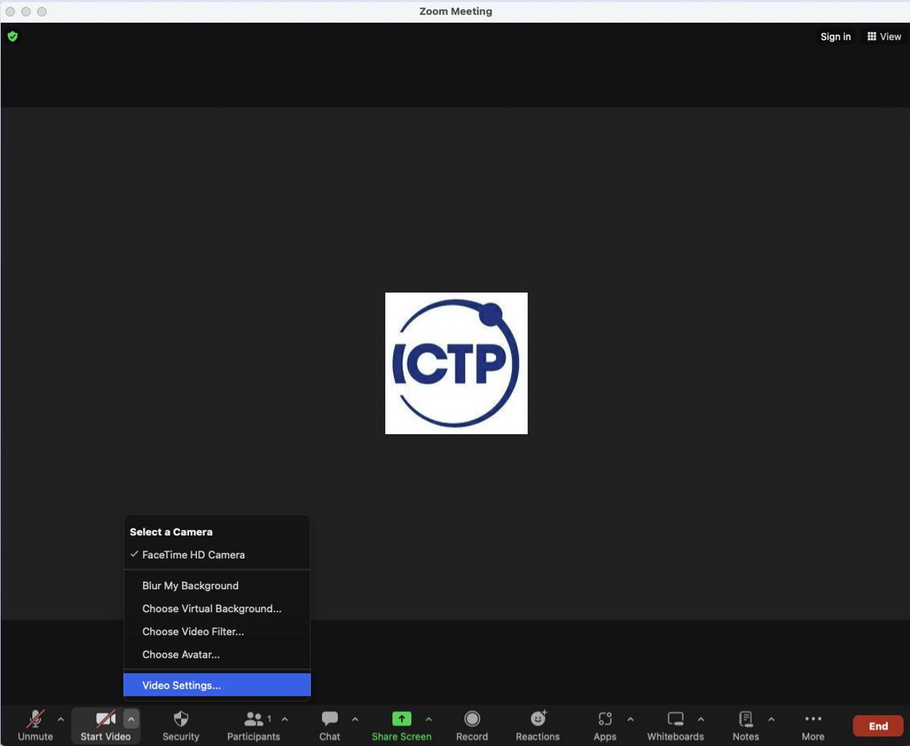This screenshot has height=746, width=910.
Task: Expand the arrow next to Participants
Action: pos(285,719)
